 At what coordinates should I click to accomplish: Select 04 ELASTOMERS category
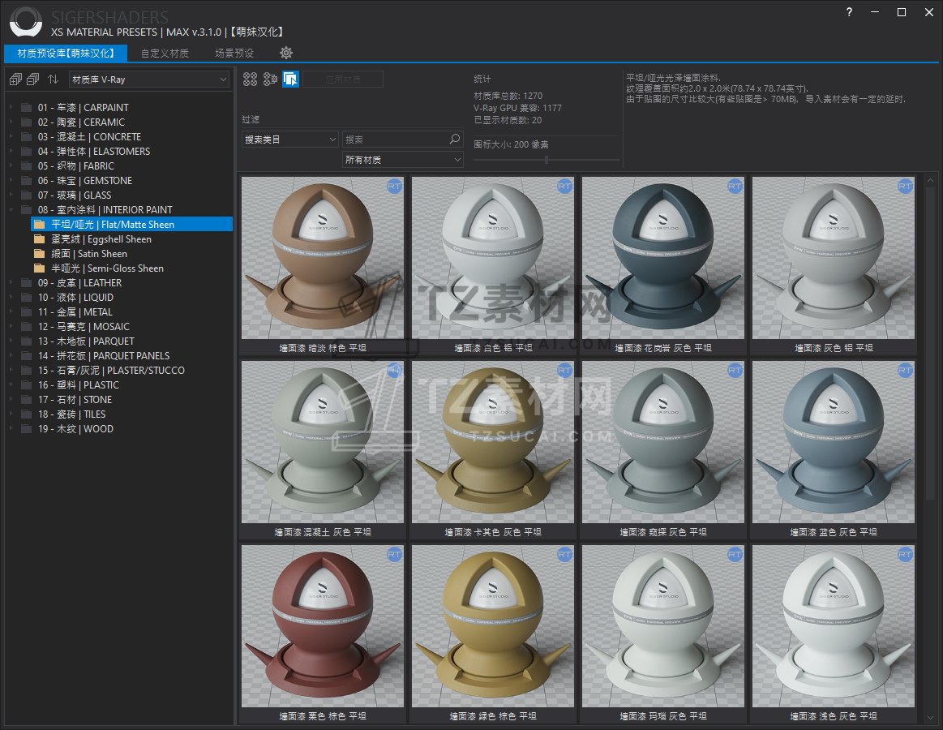coord(94,151)
